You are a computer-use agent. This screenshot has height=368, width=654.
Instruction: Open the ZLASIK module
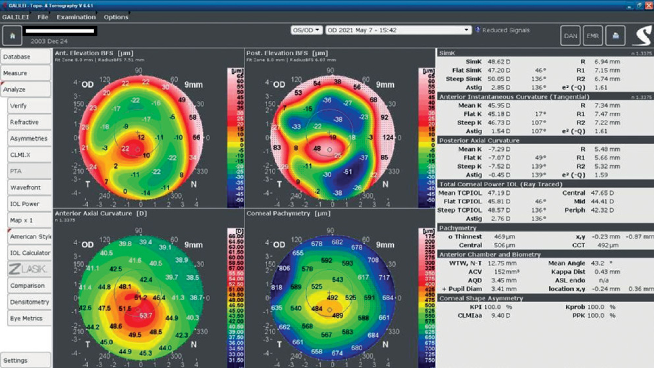tap(29, 269)
